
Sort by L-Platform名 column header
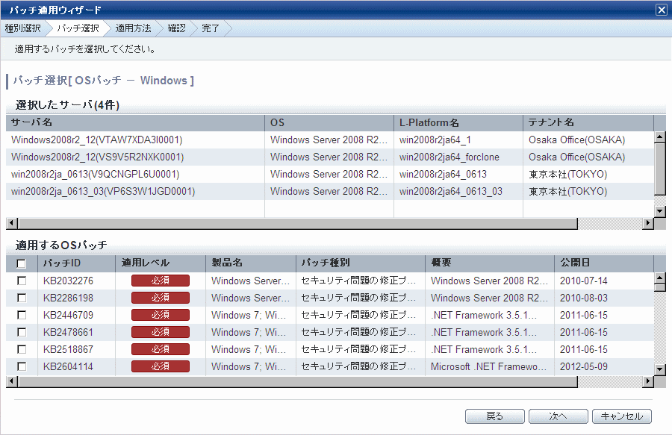pyautogui.click(x=458, y=123)
